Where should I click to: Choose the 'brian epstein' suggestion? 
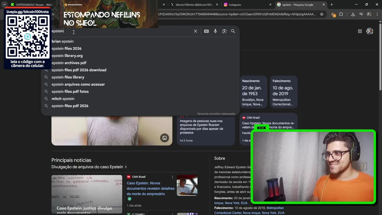[62, 41]
